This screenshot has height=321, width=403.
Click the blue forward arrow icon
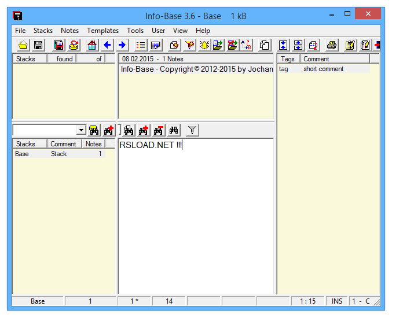click(122, 45)
